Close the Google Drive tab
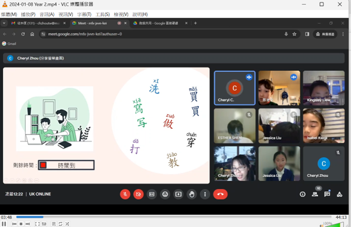351x227 pixels. (x=186, y=23)
